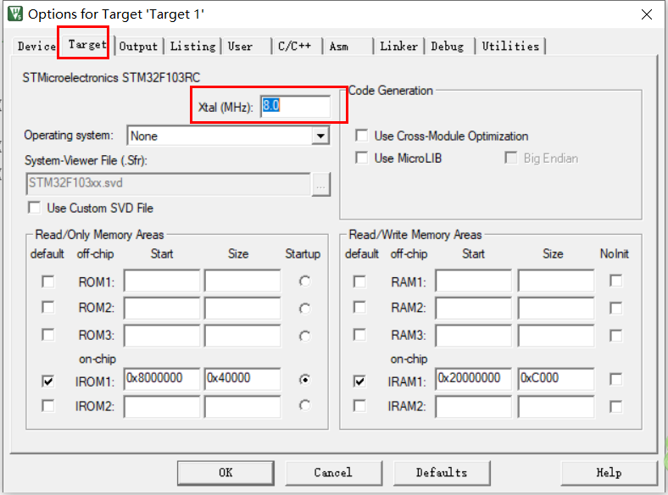Viewport: 668px width, 495px height.
Task: Click the Help button
Action: [609, 473]
